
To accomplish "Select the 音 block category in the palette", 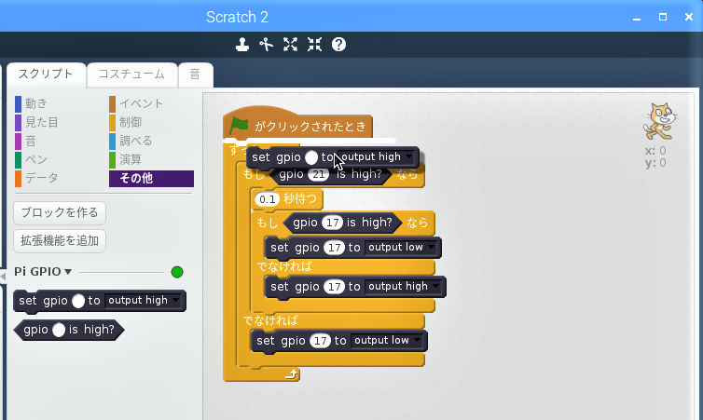I will 25,141.
